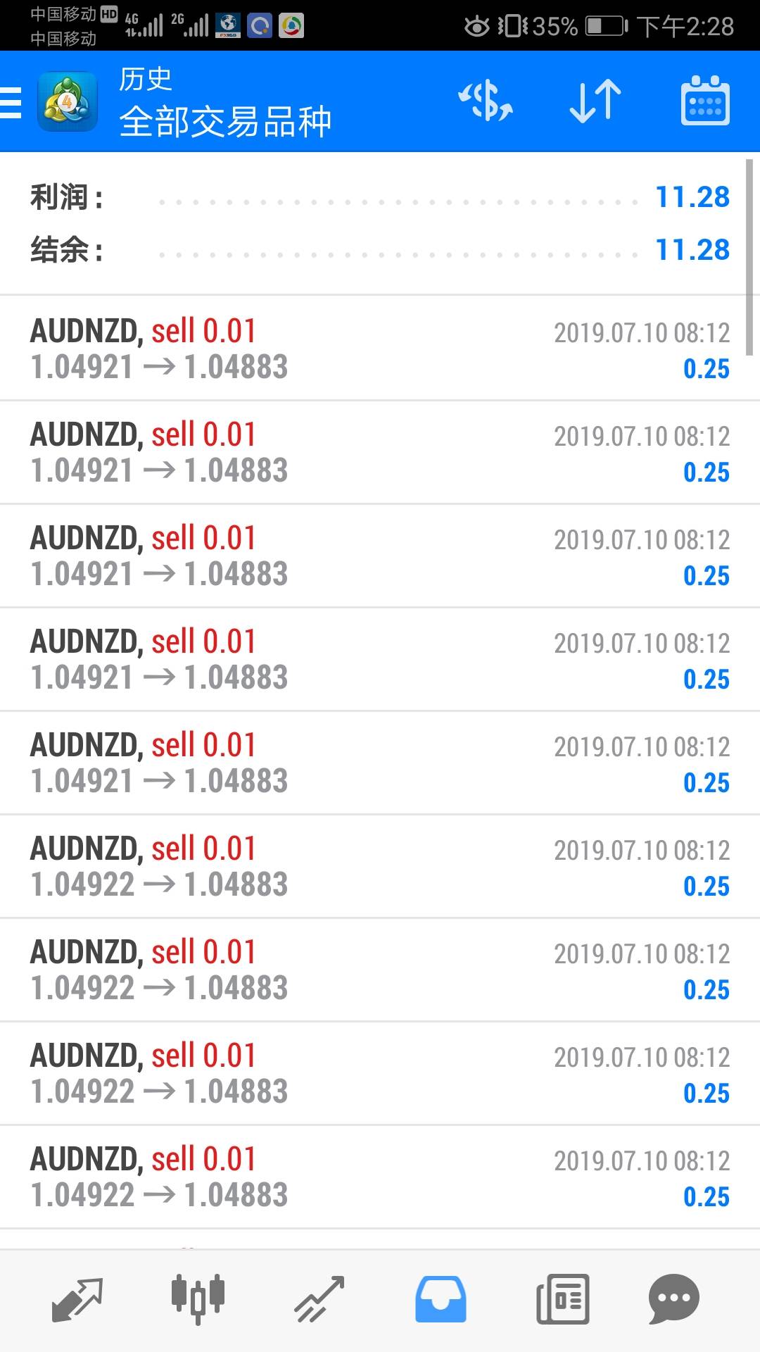Switch to the Quotes tab

click(77, 1299)
